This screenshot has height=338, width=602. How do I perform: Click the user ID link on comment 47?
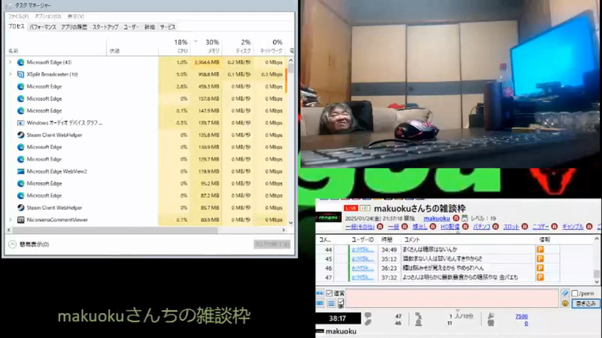click(363, 277)
